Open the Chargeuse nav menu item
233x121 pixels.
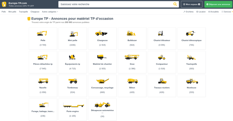coord(35,12)
